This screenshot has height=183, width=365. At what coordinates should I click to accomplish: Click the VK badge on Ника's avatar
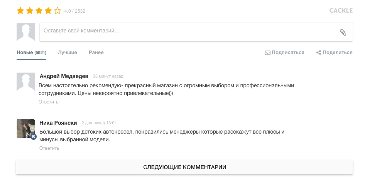(x=34, y=137)
